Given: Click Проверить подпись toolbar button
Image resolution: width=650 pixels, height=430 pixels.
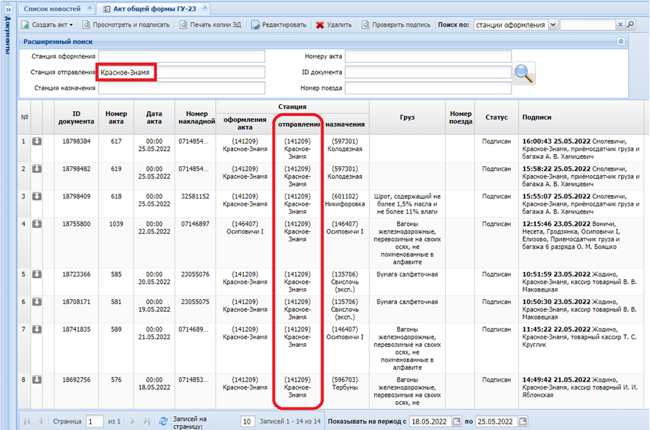Looking at the screenshot, I should coord(397,25).
